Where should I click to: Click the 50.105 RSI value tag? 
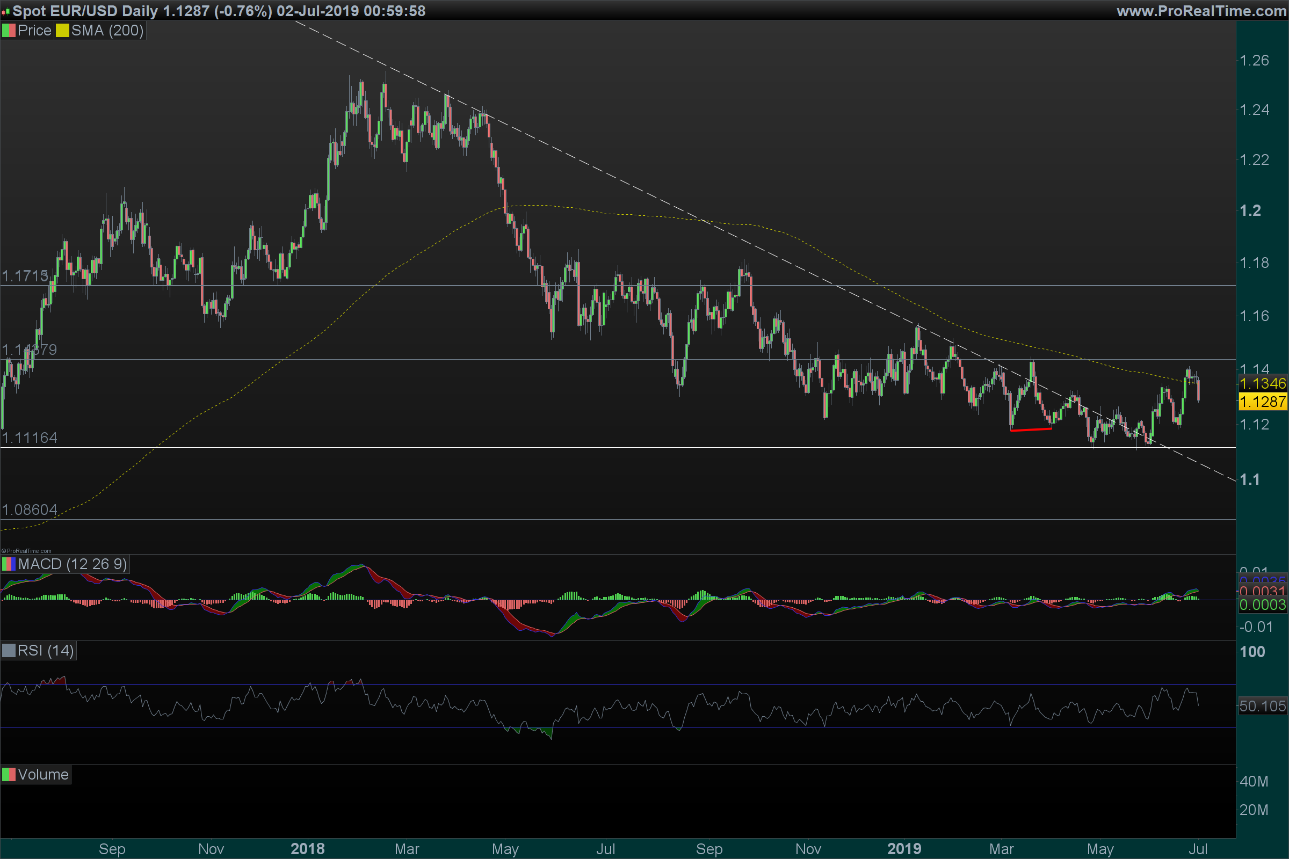1262,706
